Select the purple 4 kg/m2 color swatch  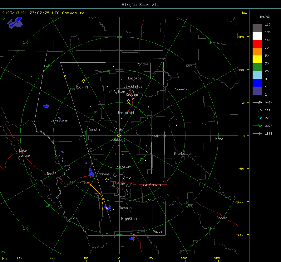point(257,91)
